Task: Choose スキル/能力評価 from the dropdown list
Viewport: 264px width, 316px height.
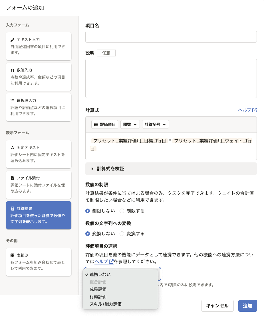Action: pyautogui.click(x=106, y=304)
